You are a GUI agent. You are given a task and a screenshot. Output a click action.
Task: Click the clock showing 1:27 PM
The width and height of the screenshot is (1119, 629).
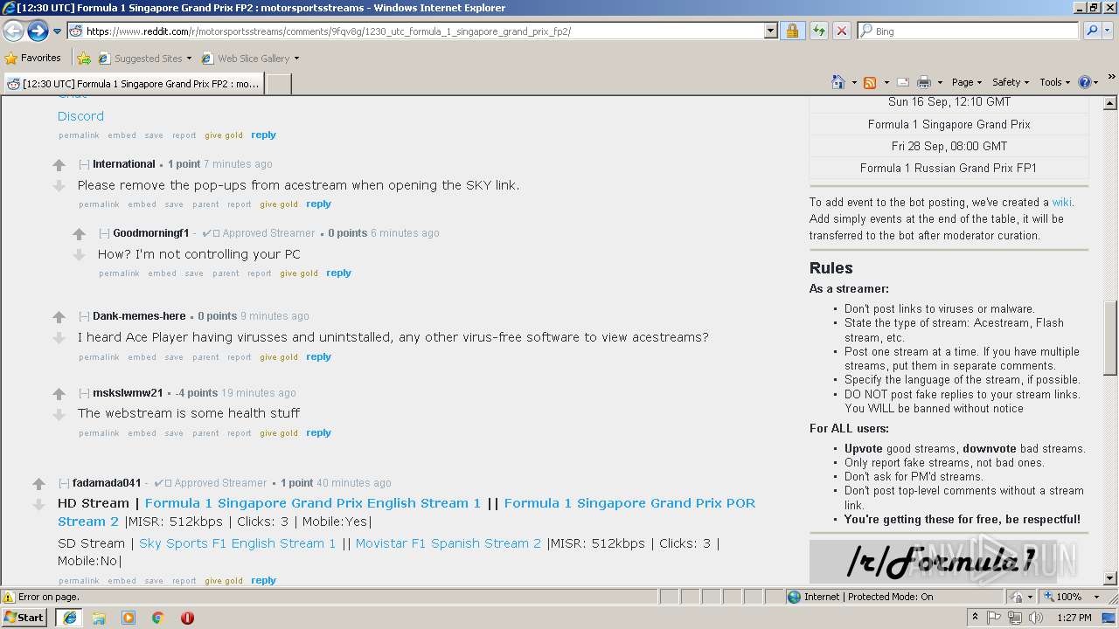pyautogui.click(x=1074, y=618)
